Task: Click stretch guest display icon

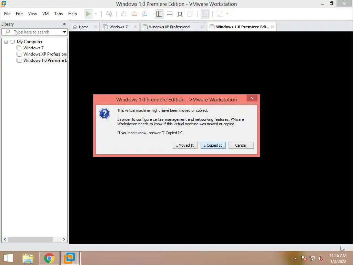Action: 220,14
